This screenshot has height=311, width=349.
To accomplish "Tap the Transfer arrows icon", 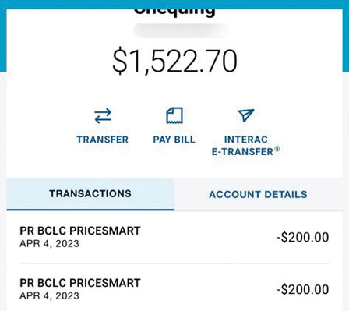I will [103, 116].
